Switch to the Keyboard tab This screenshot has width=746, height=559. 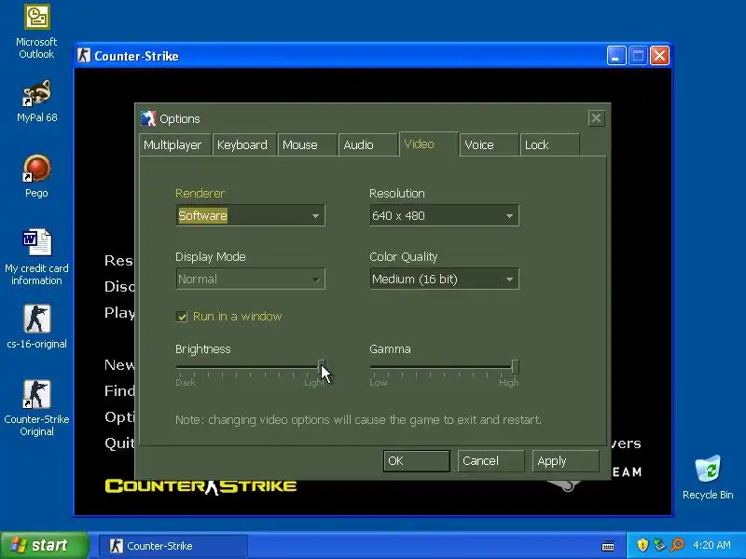coord(244,145)
